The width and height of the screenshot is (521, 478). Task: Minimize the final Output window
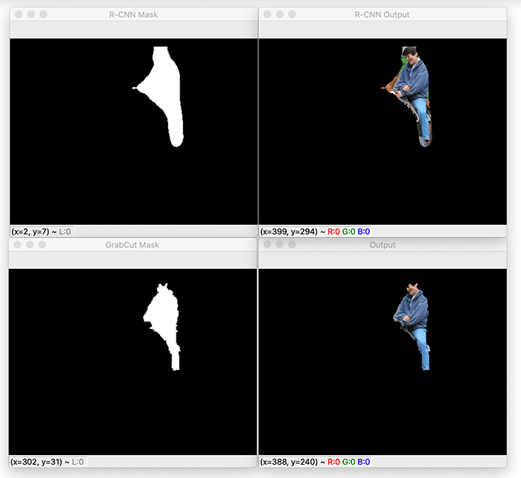(x=279, y=244)
